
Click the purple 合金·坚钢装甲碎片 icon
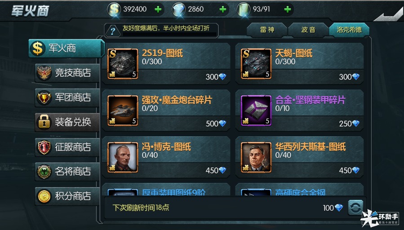[x=256, y=111]
